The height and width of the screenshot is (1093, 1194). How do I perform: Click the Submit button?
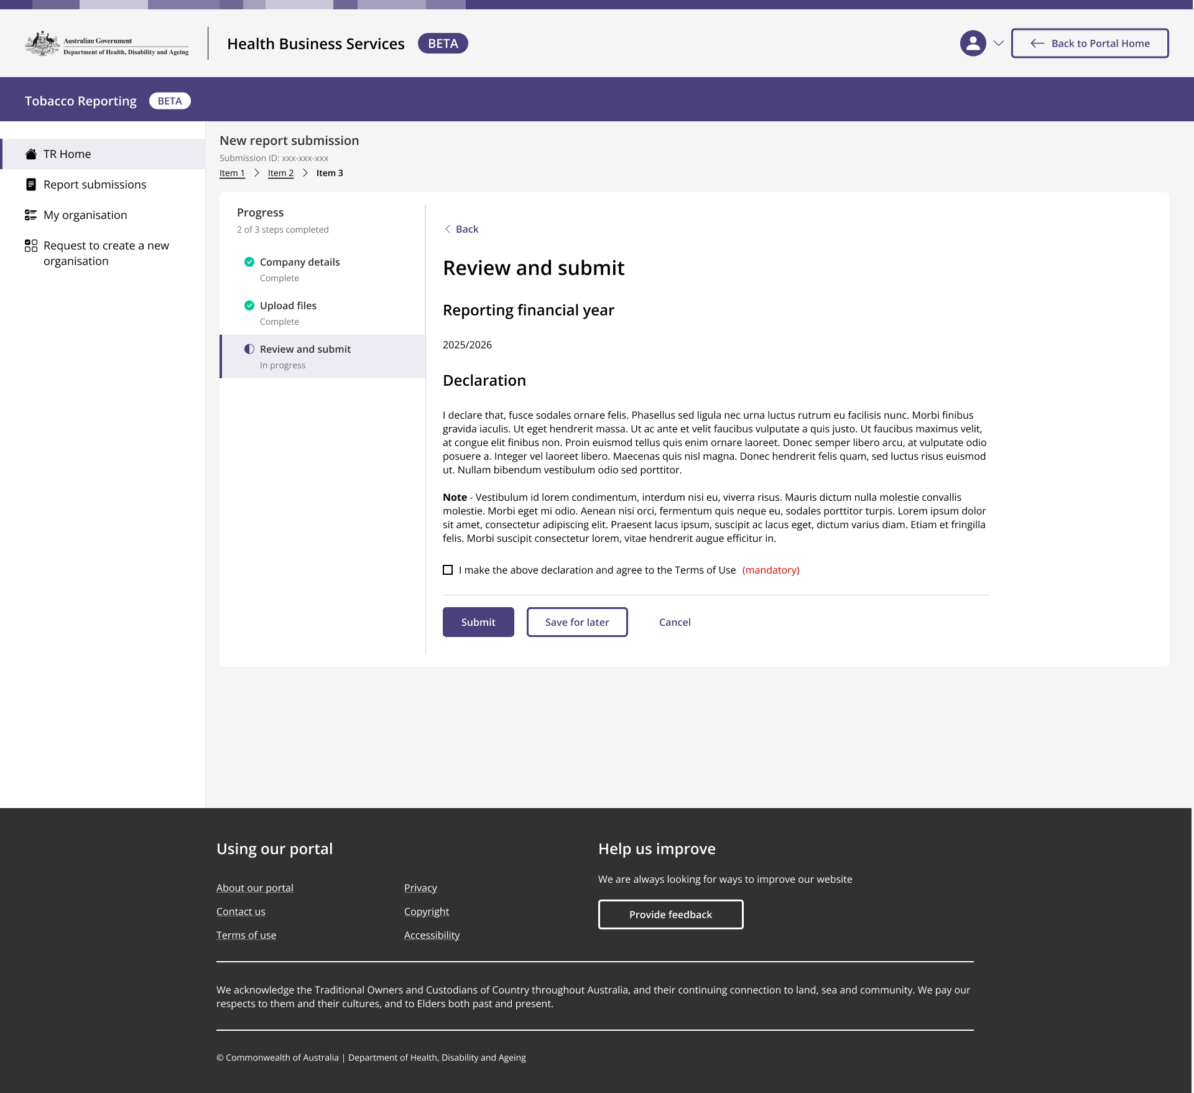pyautogui.click(x=478, y=622)
